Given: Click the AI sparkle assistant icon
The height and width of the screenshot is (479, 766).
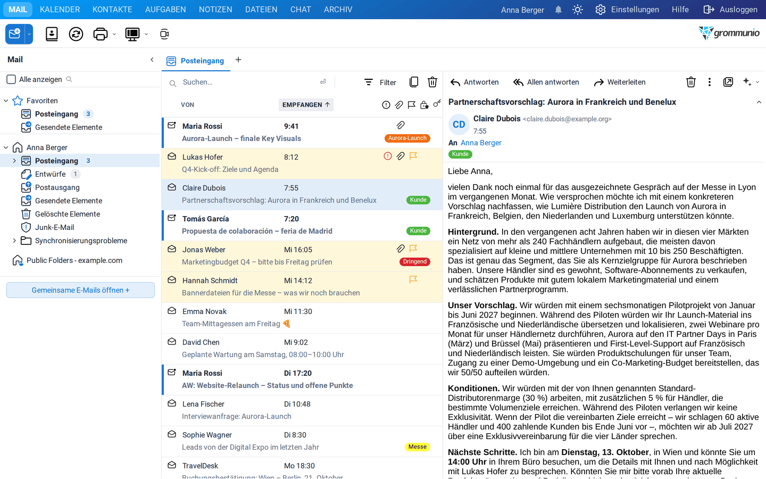Looking at the screenshot, I should [747, 82].
